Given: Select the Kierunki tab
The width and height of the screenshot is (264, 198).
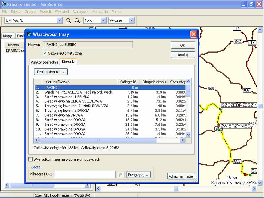Looking at the screenshot, I should (68, 61).
